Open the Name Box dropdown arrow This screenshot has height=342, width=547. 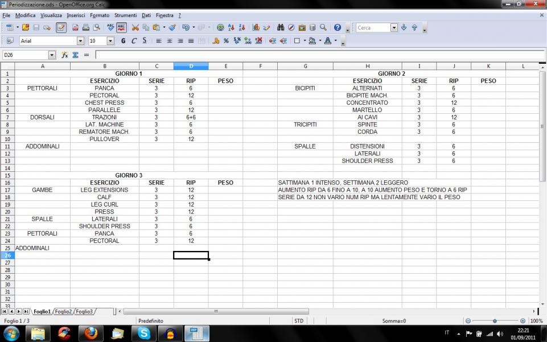(x=52, y=55)
